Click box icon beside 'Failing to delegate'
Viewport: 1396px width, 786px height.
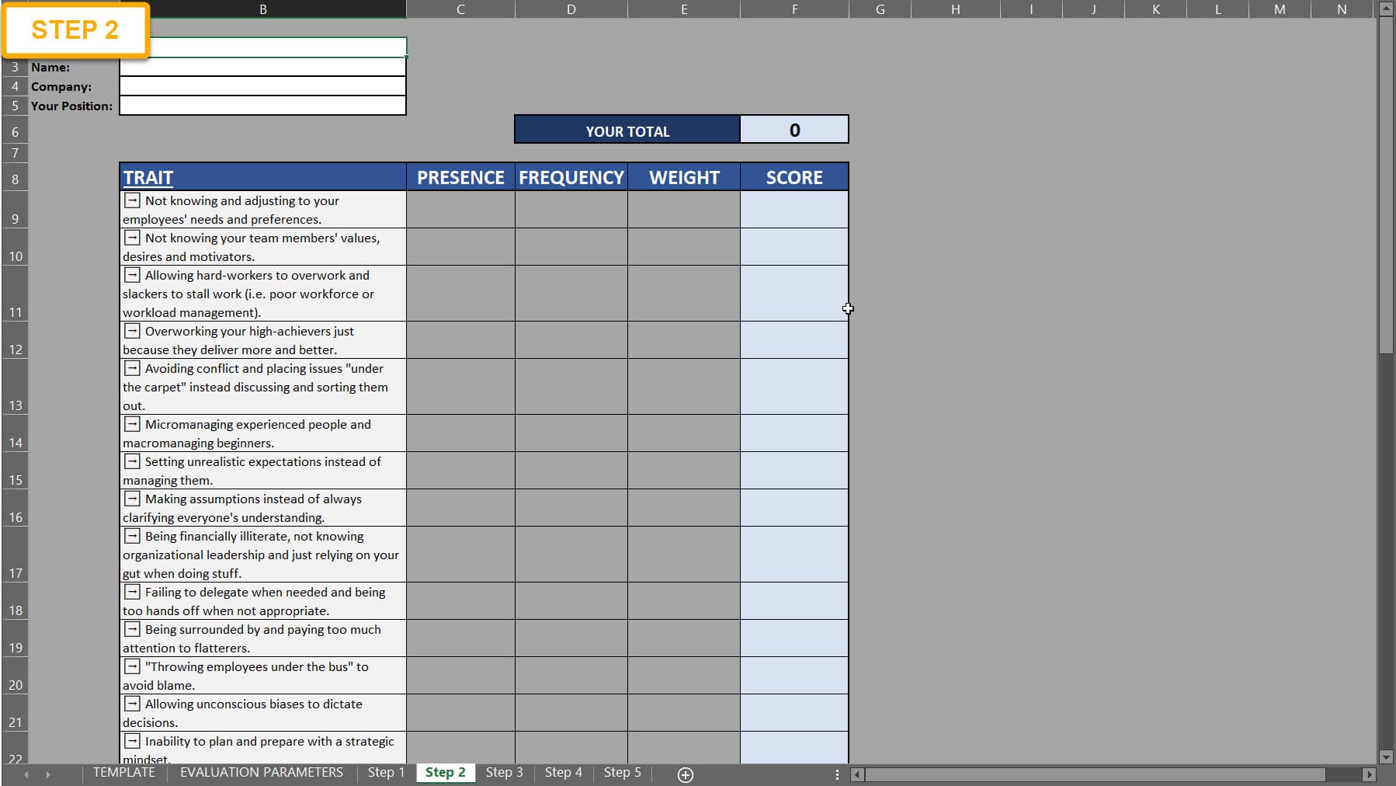(x=132, y=592)
